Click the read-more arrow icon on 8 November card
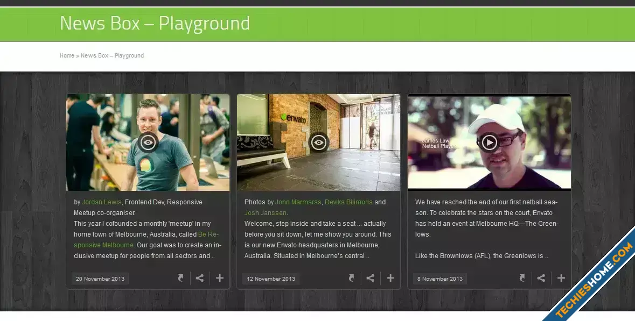Image resolution: width=635 pixels, height=321 pixels. 522,278
